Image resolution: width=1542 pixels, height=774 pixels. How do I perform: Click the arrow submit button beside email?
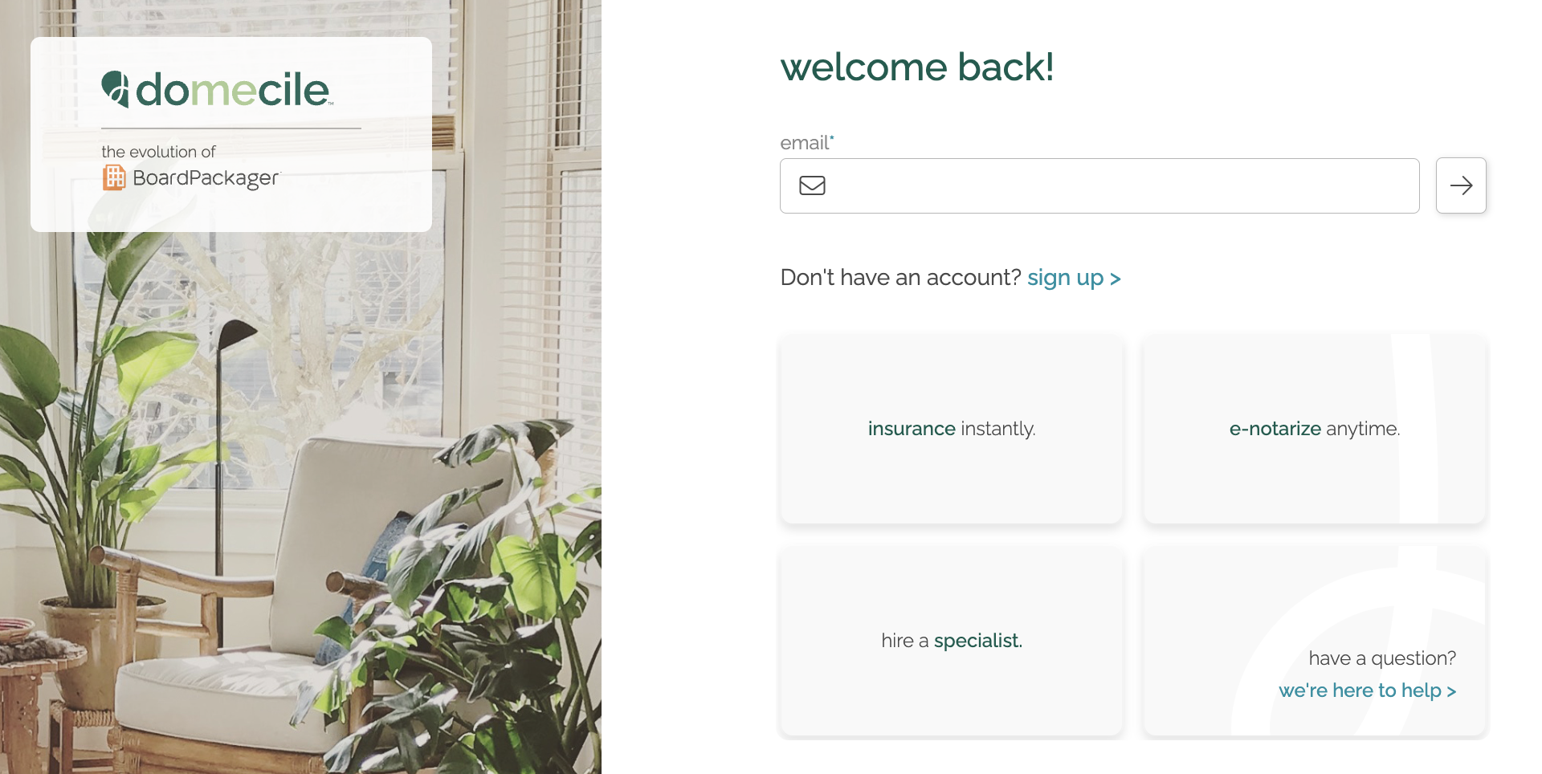click(1461, 185)
